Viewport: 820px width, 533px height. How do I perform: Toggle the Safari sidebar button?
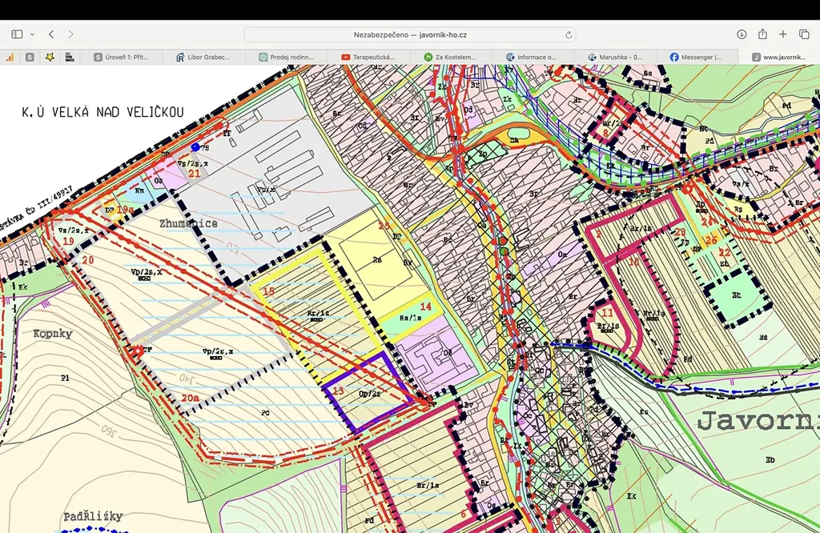17,34
